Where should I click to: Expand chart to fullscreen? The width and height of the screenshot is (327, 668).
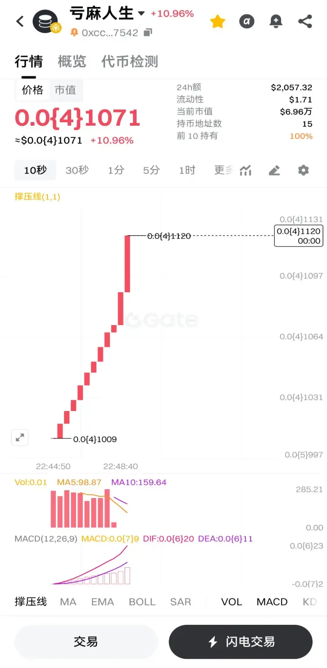coord(20,438)
